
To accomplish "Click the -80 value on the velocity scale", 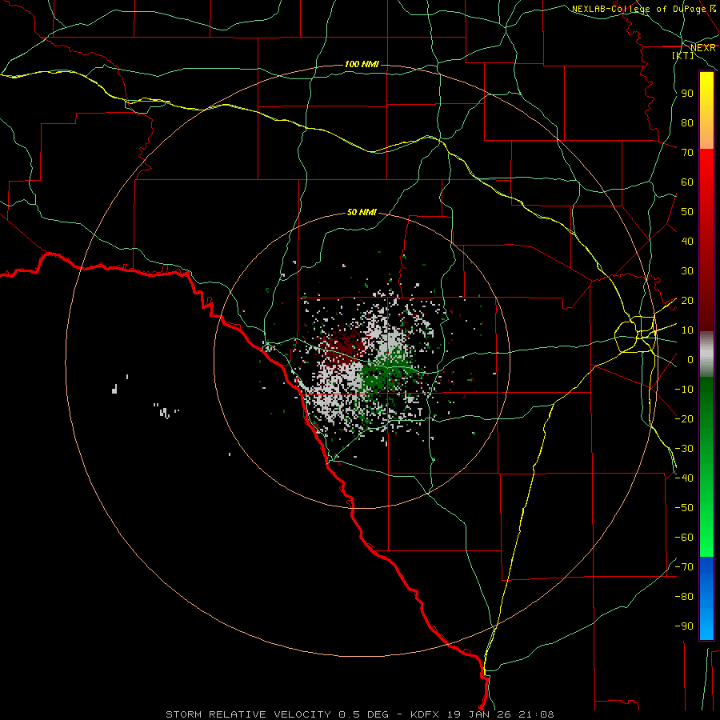I will 684,597.
